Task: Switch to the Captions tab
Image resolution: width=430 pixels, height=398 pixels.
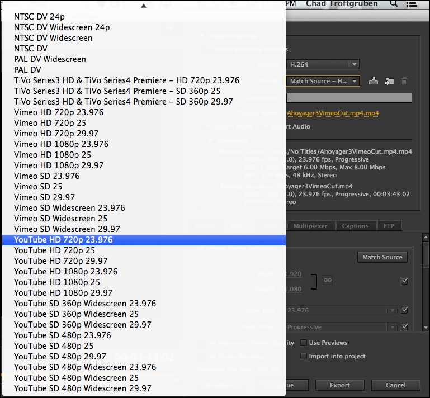Action: pos(355,226)
